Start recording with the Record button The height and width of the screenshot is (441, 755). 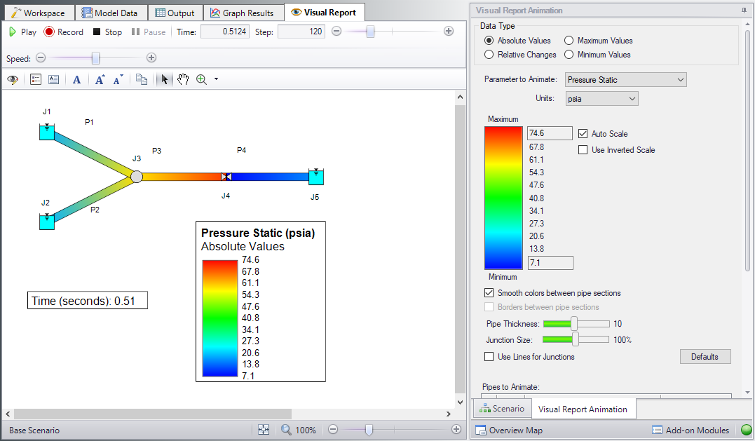tap(63, 32)
